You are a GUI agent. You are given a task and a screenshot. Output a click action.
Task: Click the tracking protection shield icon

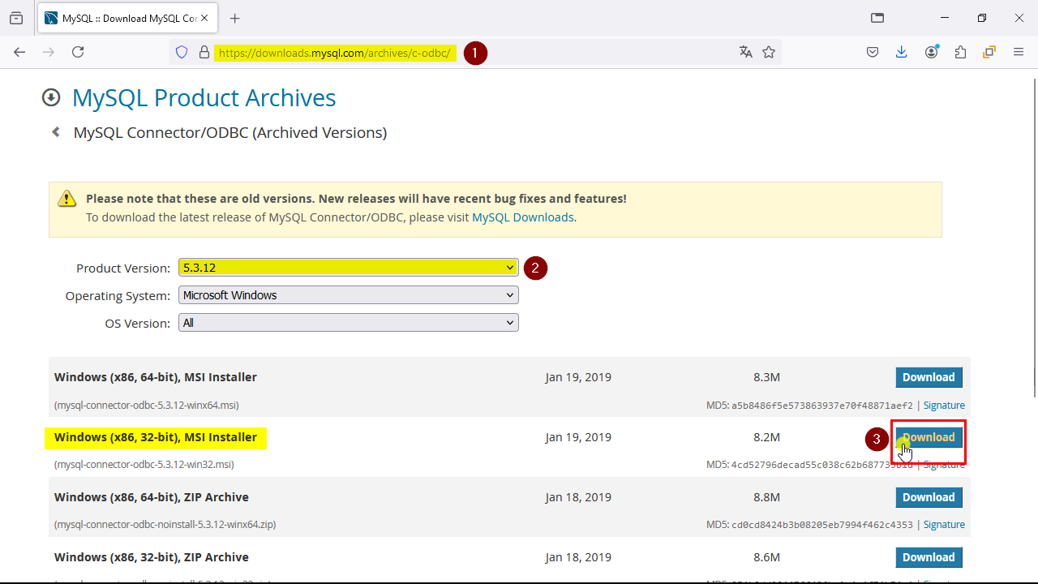[x=182, y=52]
